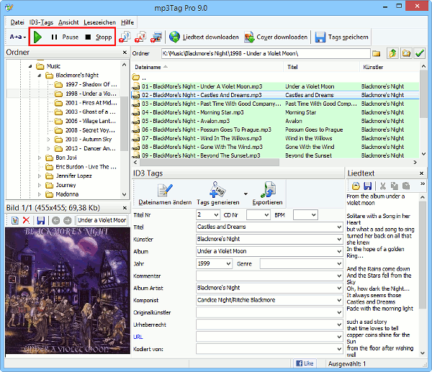Paste icon in Liedtext toolbar
Image resolution: width=432 pixels, height=372 pixels.
[406, 186]
